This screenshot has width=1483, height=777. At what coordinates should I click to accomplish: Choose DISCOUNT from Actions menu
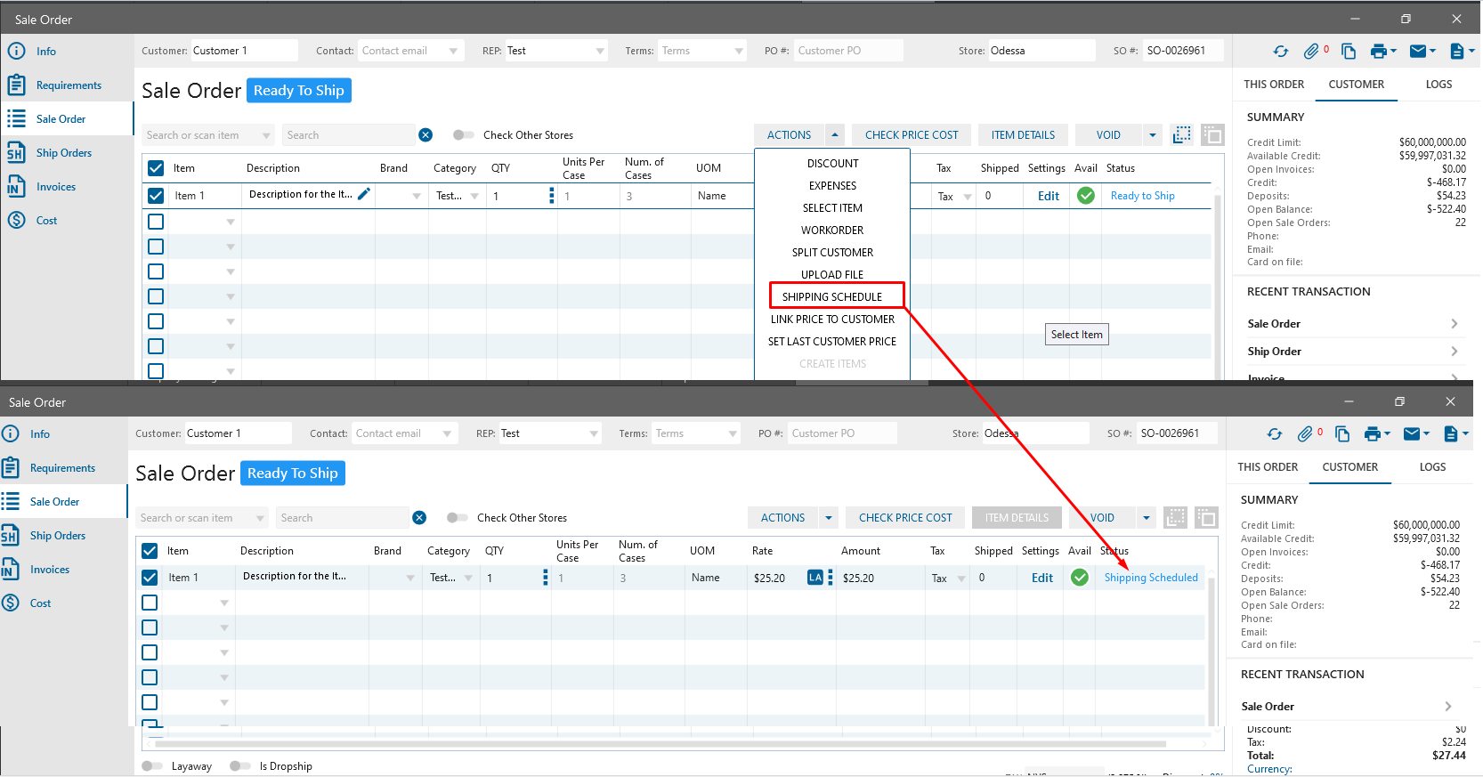(833, 164)
